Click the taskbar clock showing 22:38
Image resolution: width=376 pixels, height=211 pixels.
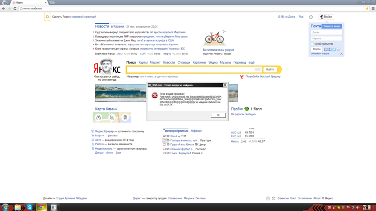click(367, 207)
